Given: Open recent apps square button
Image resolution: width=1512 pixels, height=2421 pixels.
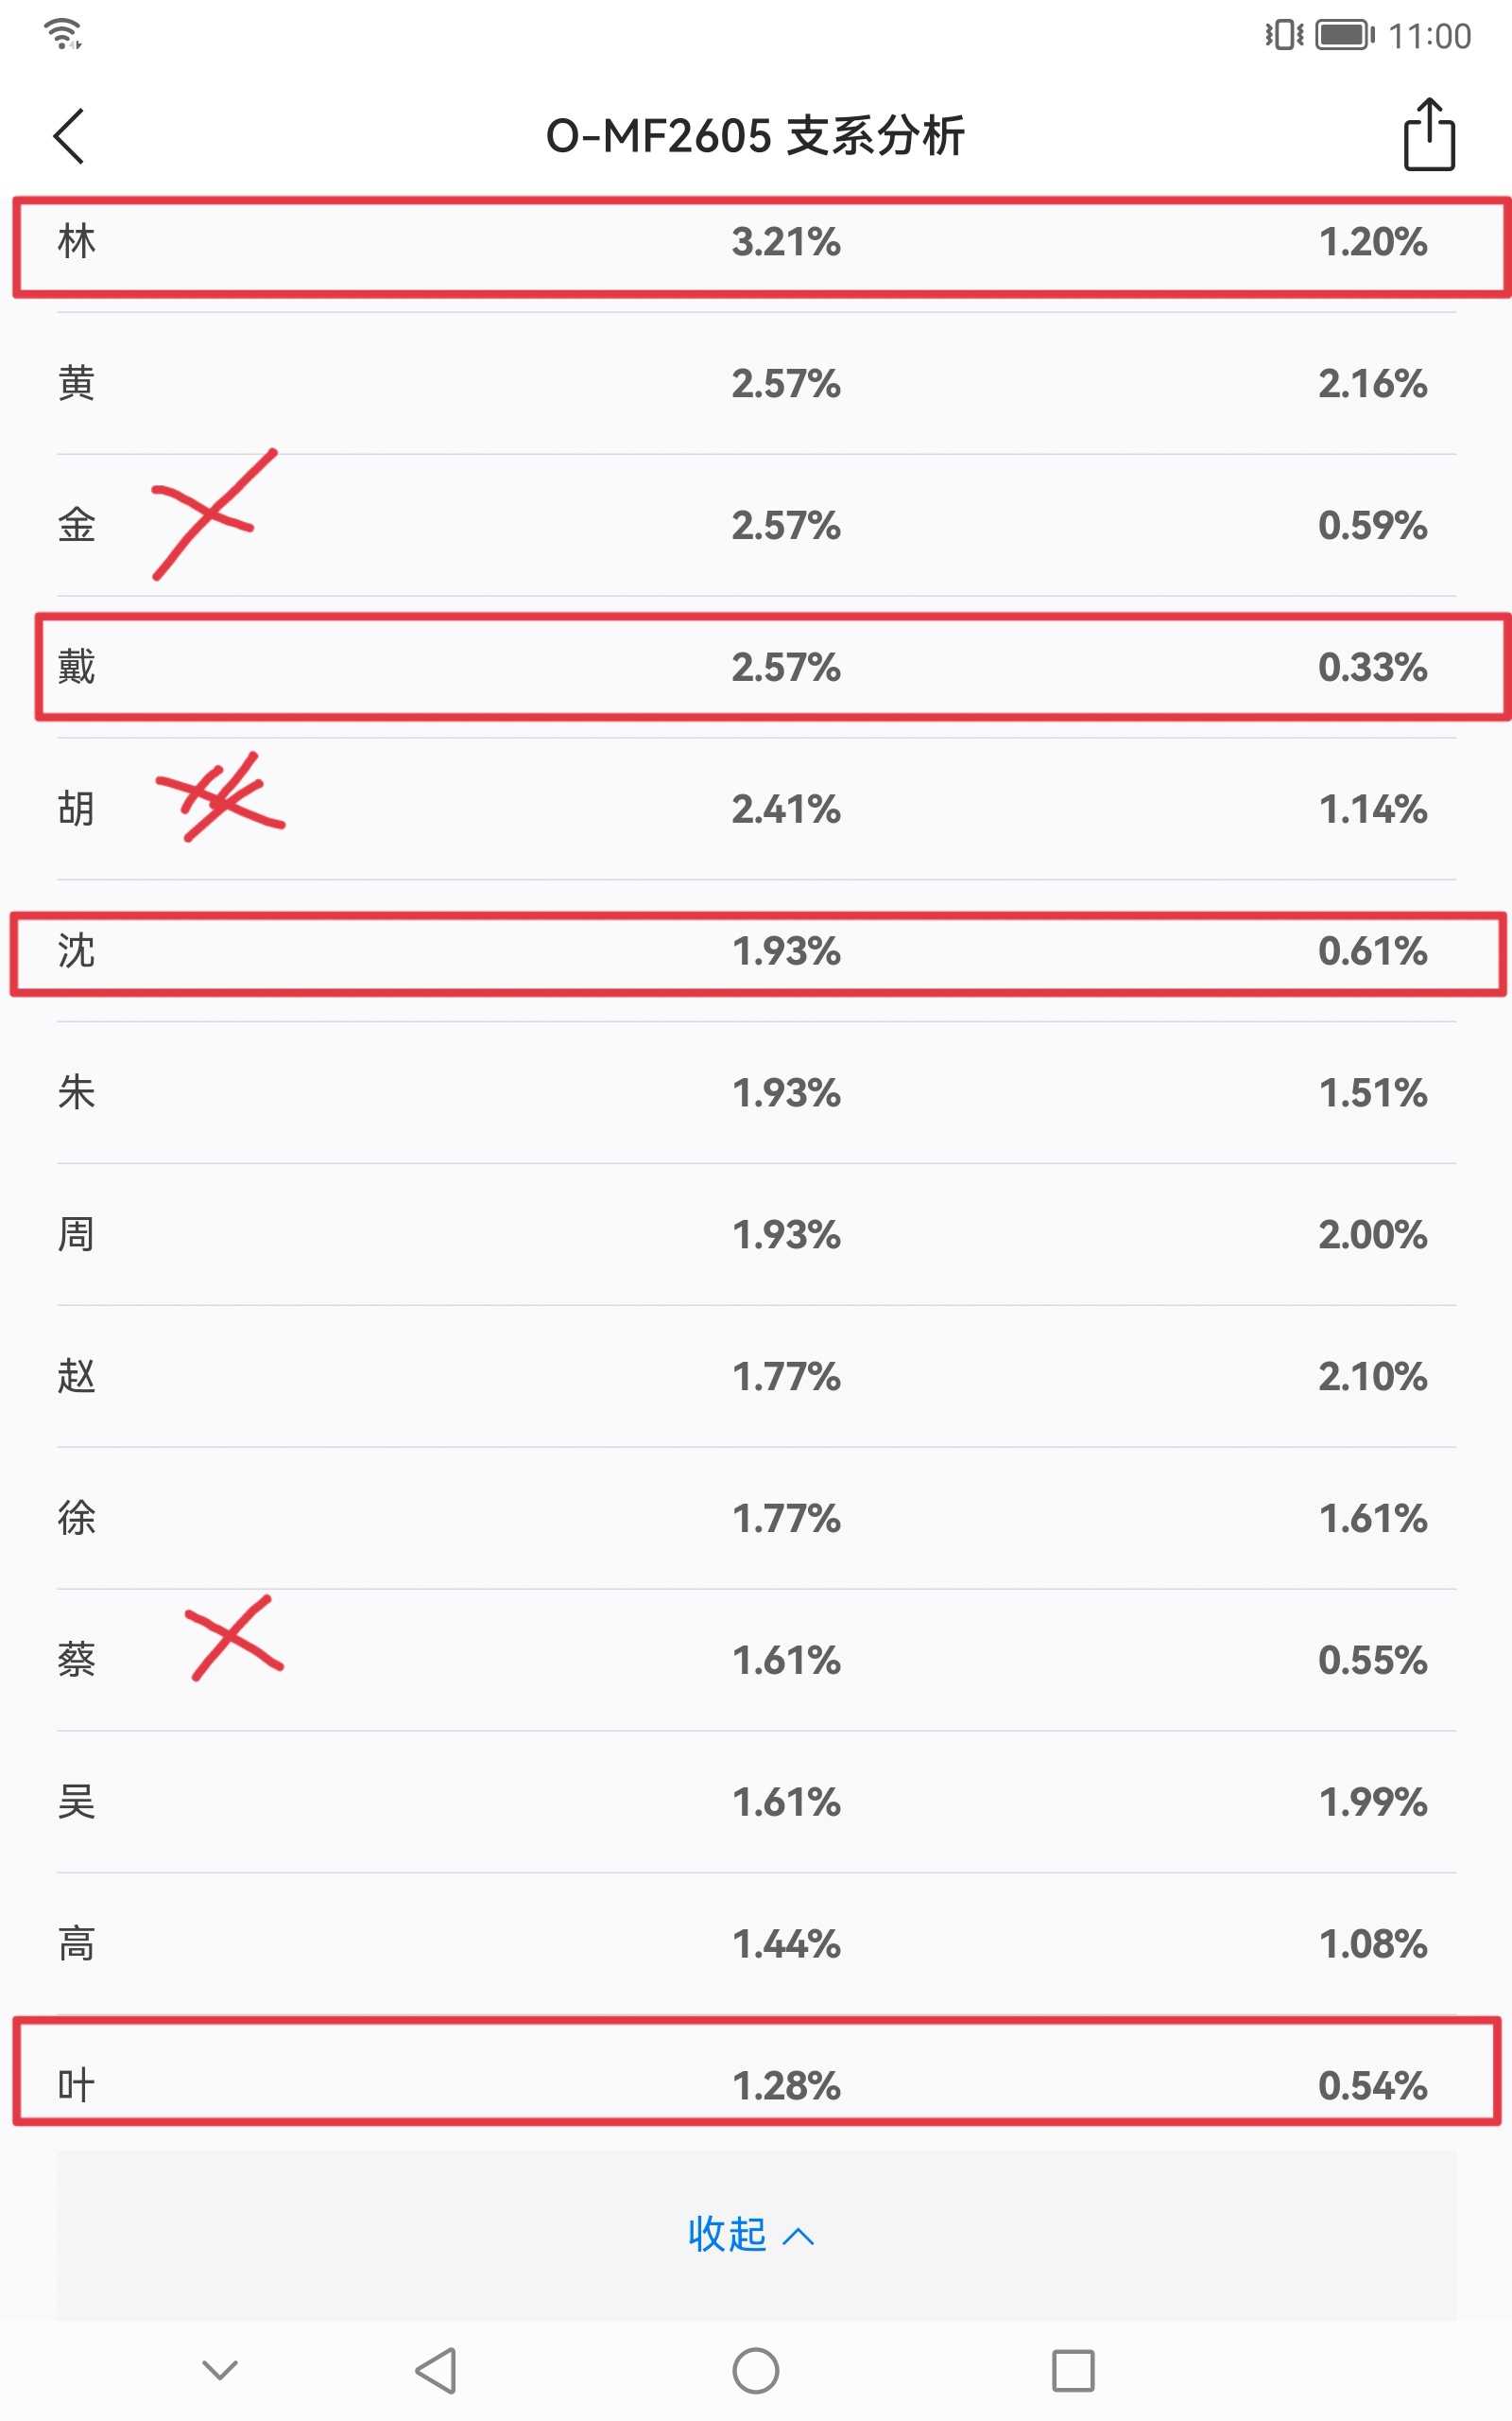Looking at the screenshot, I should pyautogui.click(x=1073, y=2370).
